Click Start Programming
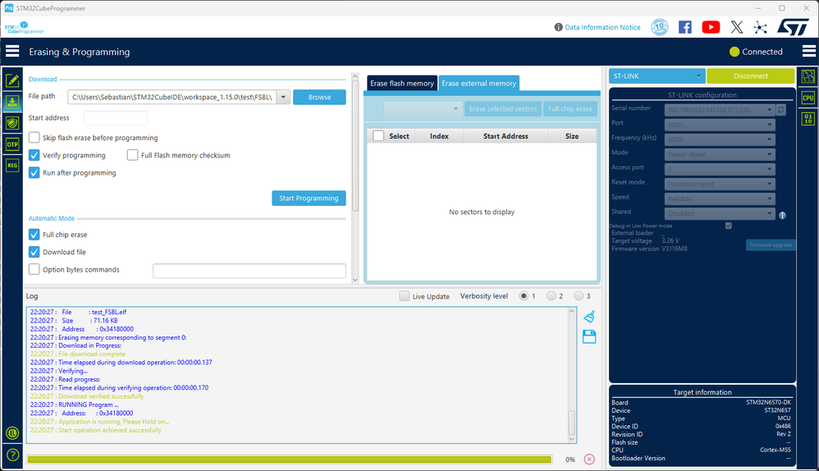The height and width of the screenshot is (471, 819). [309, 198]
